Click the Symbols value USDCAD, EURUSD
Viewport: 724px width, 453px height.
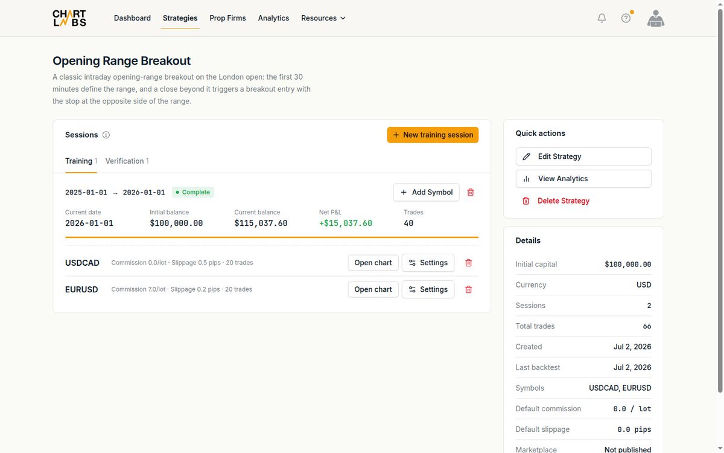[x=620, y=388]
